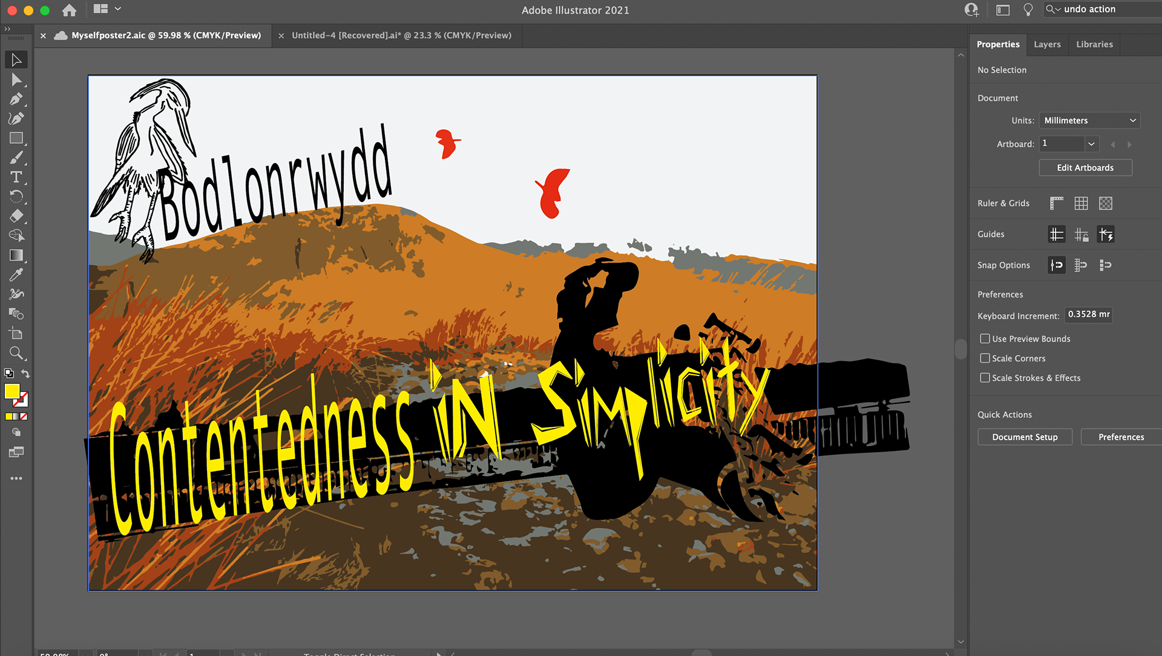1162x656 pixels.
Task: Click Document Setup button
Action: pos(1025,437)
